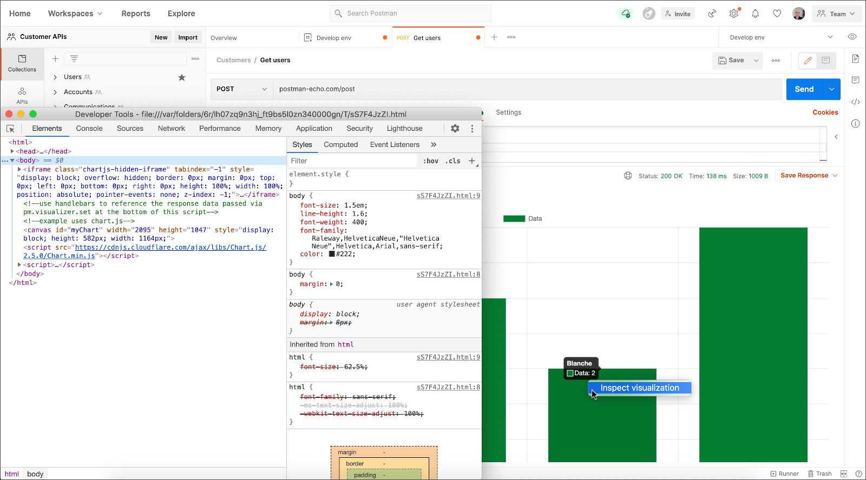Expand the head element in DOM tree
This screenshot has height=480, width=866.
click(12, 151)
